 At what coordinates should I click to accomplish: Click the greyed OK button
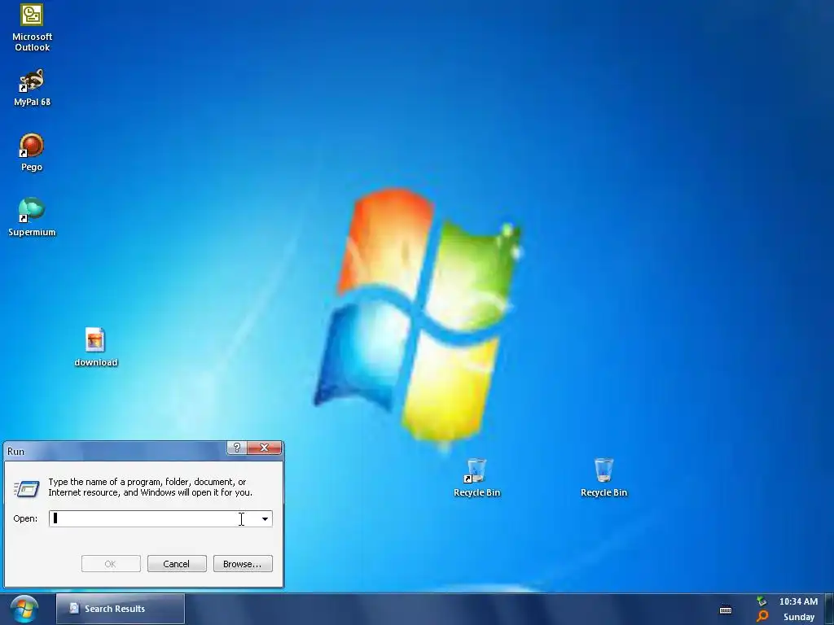111,564
